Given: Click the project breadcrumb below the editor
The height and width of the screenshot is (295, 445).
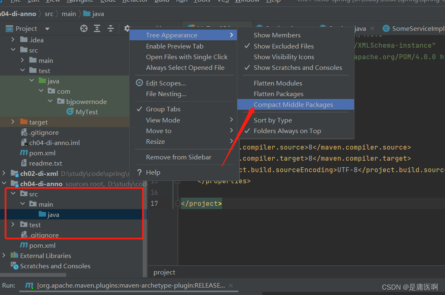Looking at the screenshot, I should pos(165,272).
